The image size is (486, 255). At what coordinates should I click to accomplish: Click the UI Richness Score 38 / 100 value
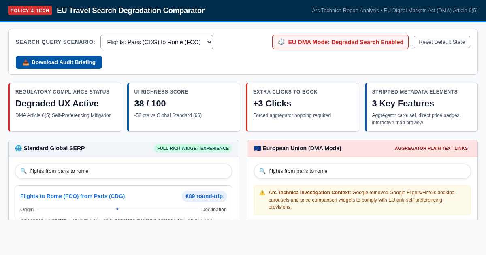coord(150,104)
